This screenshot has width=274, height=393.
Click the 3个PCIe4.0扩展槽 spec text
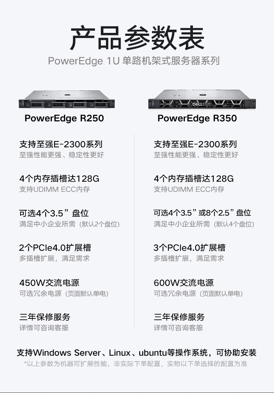pos(189,247)
